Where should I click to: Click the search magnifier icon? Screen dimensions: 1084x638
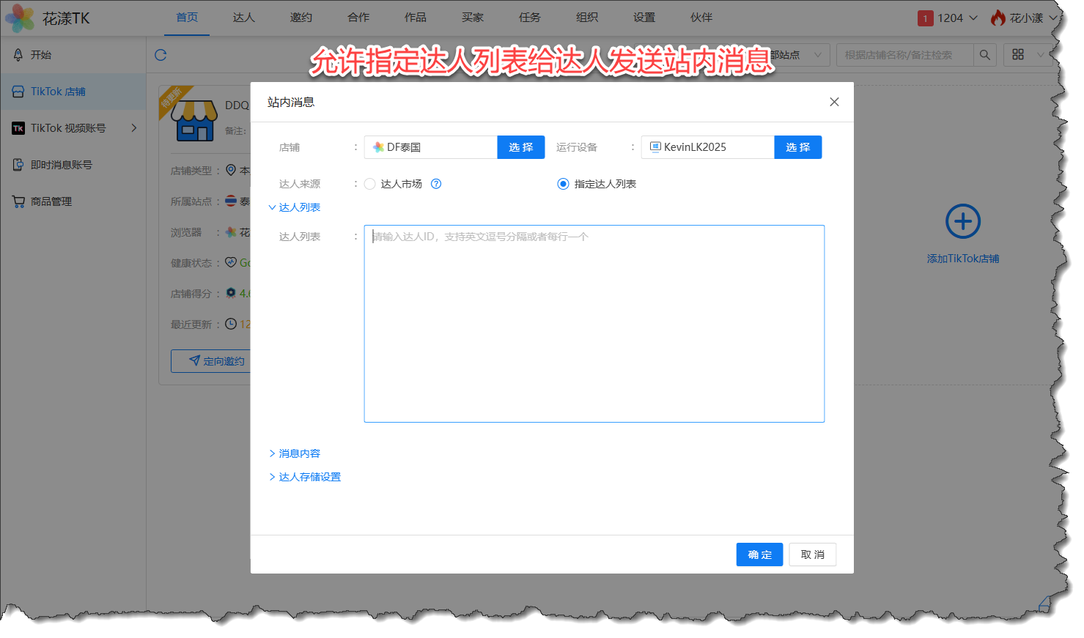tap(984, 55)
